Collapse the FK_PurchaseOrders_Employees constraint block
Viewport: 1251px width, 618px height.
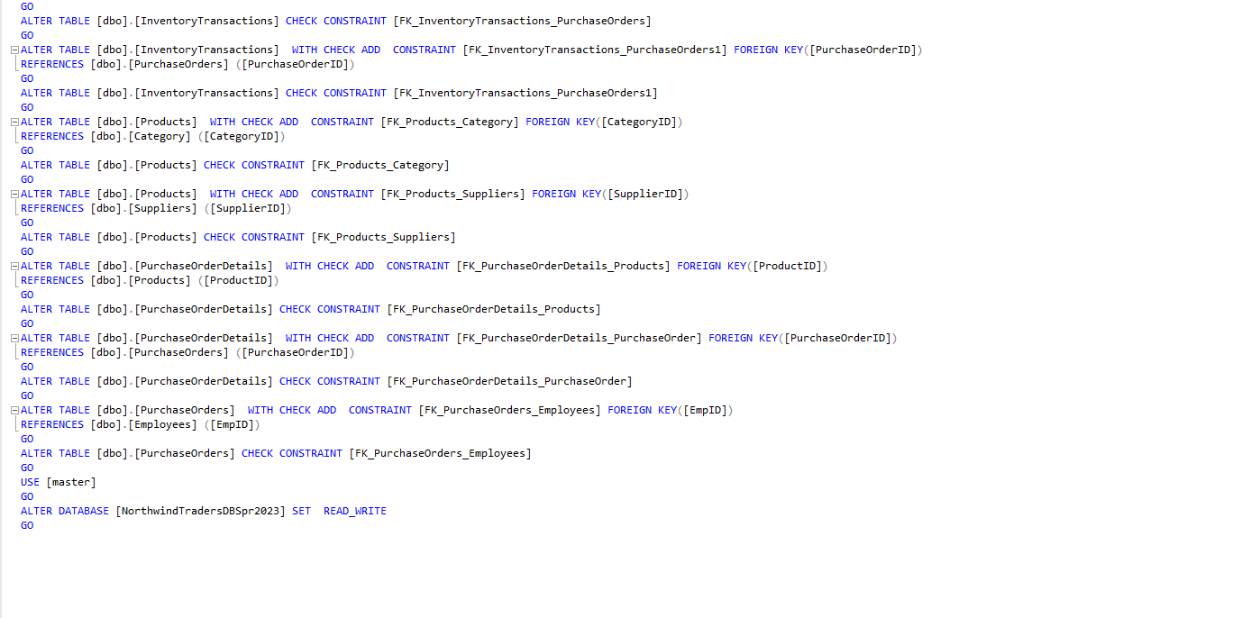point(13,409)
